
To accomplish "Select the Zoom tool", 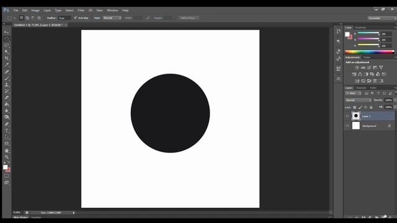I will [7, 157].
